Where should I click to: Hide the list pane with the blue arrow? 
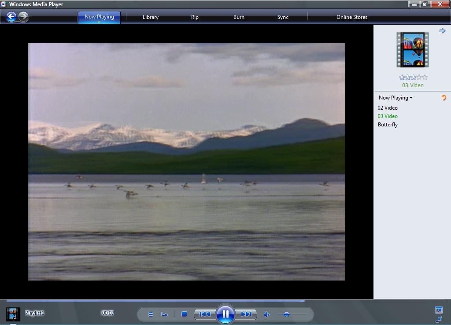(442, 31)
